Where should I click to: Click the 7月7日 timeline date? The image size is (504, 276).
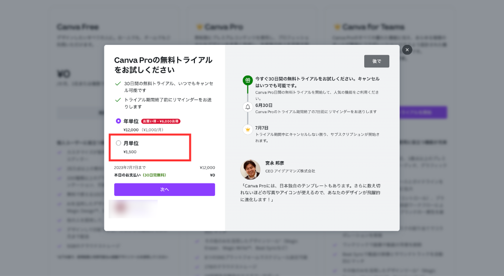point(262,127)
